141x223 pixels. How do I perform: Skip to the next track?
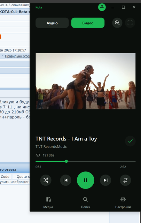click(x=105, y=180)
